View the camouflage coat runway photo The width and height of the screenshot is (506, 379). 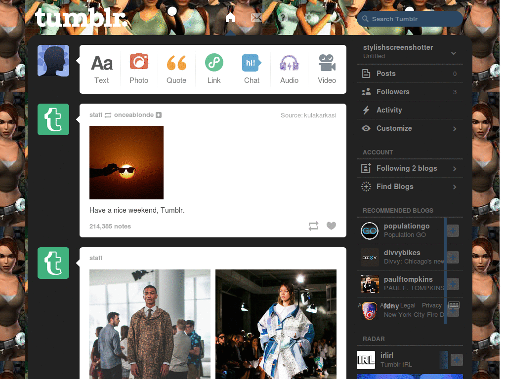click(150, 324)
